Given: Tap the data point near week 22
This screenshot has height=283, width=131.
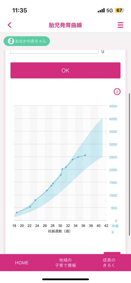Looking at the screenshot, I should coord(30,207).
